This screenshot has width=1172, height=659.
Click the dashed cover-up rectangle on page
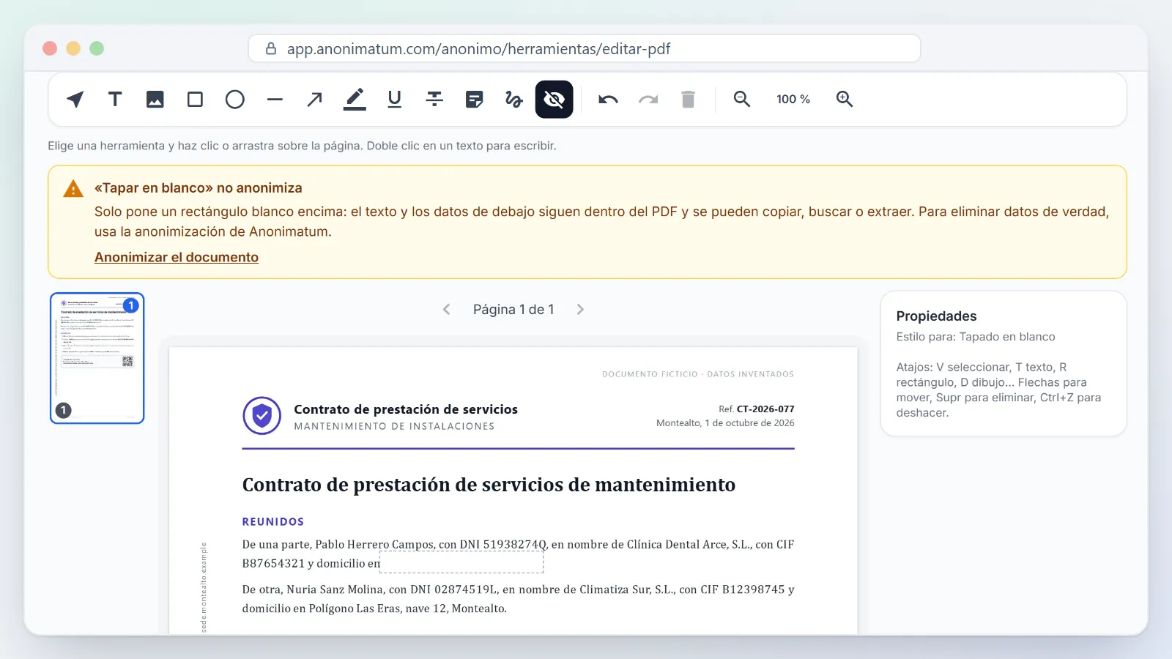tap(461, 562)
